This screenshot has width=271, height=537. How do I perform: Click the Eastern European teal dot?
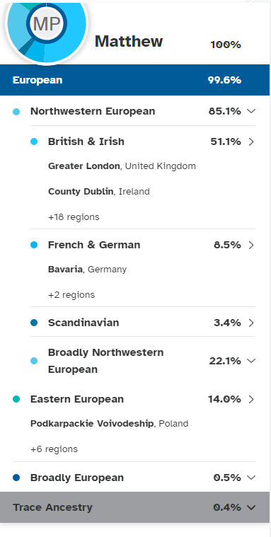(x=16, y=399)
